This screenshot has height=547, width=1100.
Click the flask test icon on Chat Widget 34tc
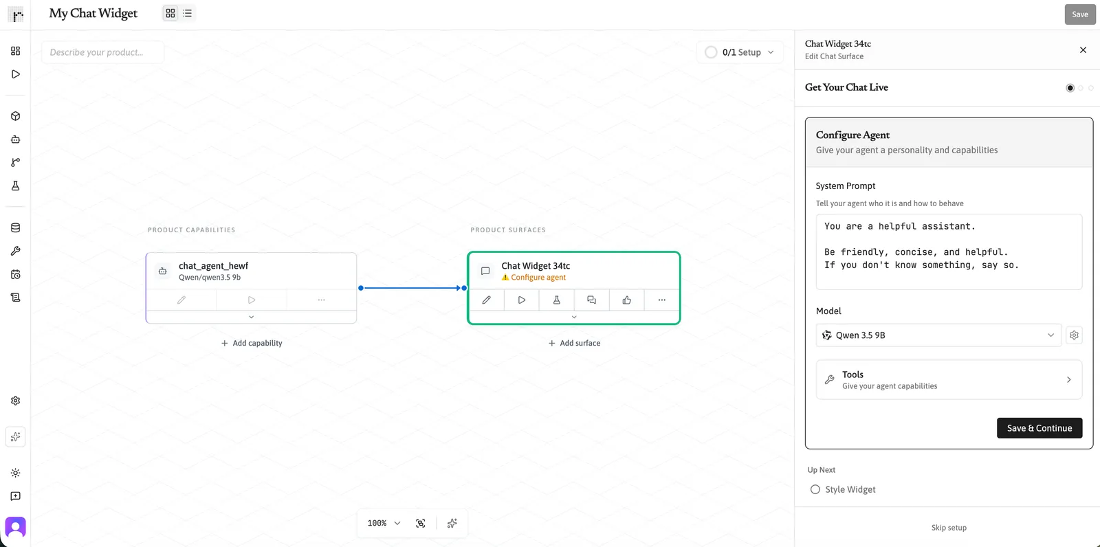coord(557,300)
